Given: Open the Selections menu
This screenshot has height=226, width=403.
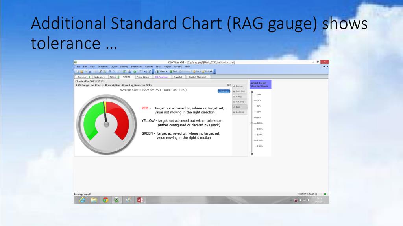Looking at the screenshot, I should pyautogui.click(x=103, y=67).
